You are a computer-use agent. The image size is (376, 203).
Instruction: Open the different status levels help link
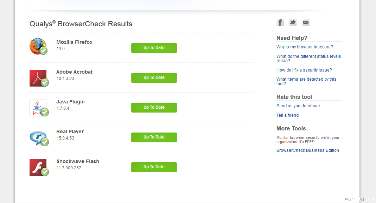308,58
